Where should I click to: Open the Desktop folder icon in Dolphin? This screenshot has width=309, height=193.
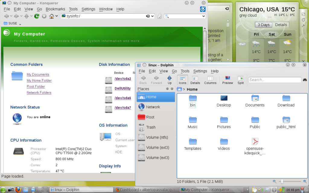coord(224,98)
